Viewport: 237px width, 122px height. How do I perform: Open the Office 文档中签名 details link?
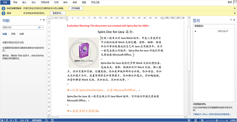[212, 114]
